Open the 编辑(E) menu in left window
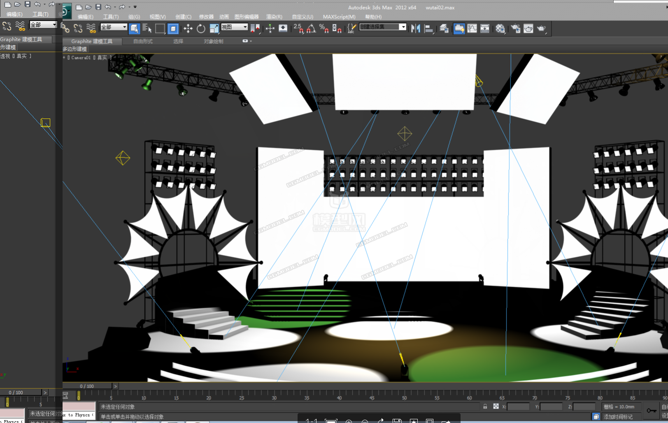 point(14,14)
